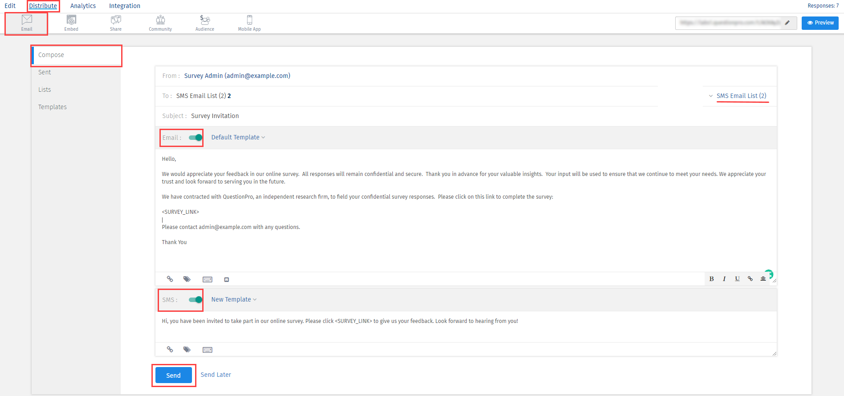The height and width of the screenshot is (396, 844).
Task: Open the Share distribution option
Action: click(116, 23)
